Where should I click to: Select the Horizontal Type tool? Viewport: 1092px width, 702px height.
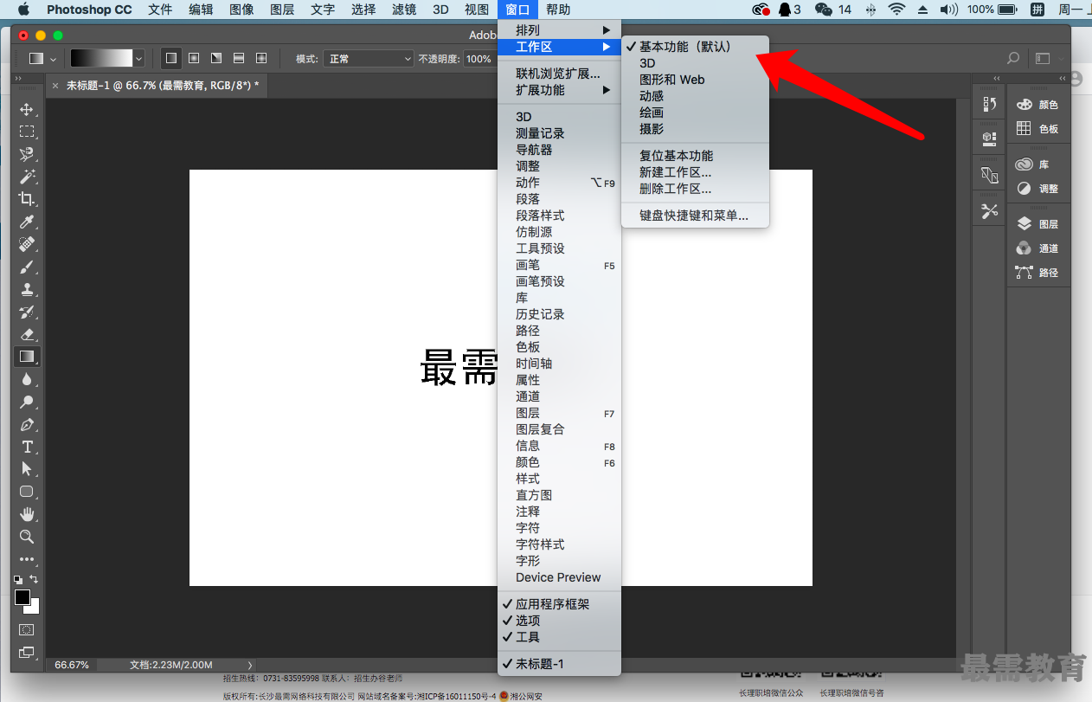[27, 447]
